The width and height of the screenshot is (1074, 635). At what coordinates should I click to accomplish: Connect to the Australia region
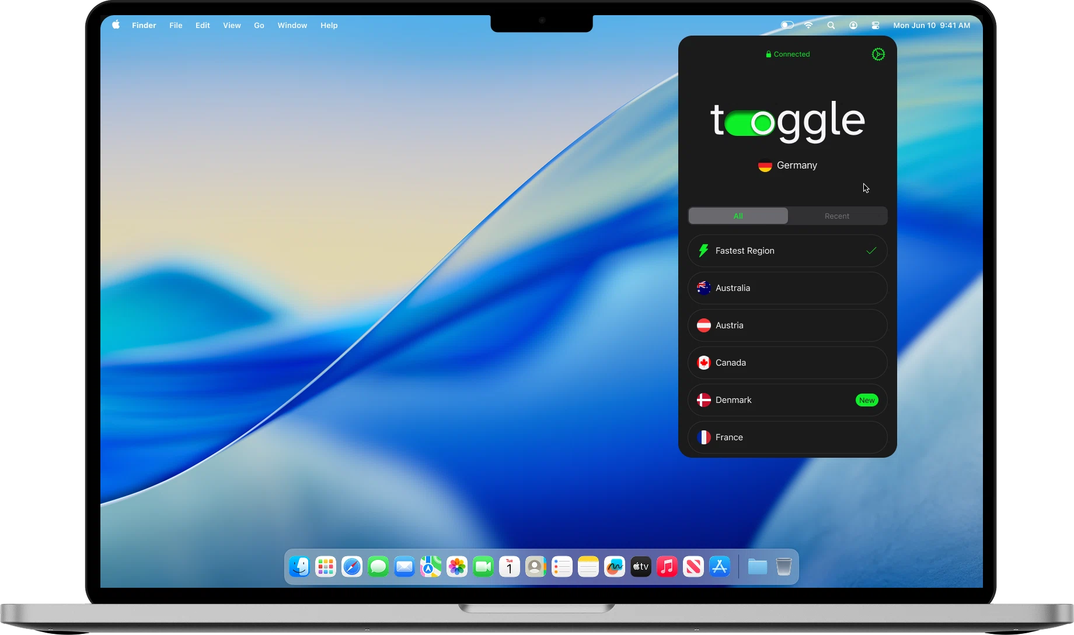pyautogui.click(x=787, y=288)
